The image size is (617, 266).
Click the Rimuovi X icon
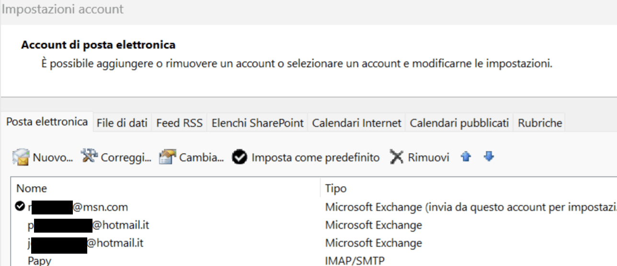(397, 157)
